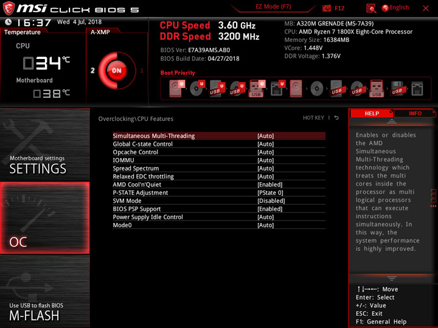Image resolution: width=438 pixels, height=328 pixels.
Task: Select the BIOS PSP Support label
Action: (137, 208)
